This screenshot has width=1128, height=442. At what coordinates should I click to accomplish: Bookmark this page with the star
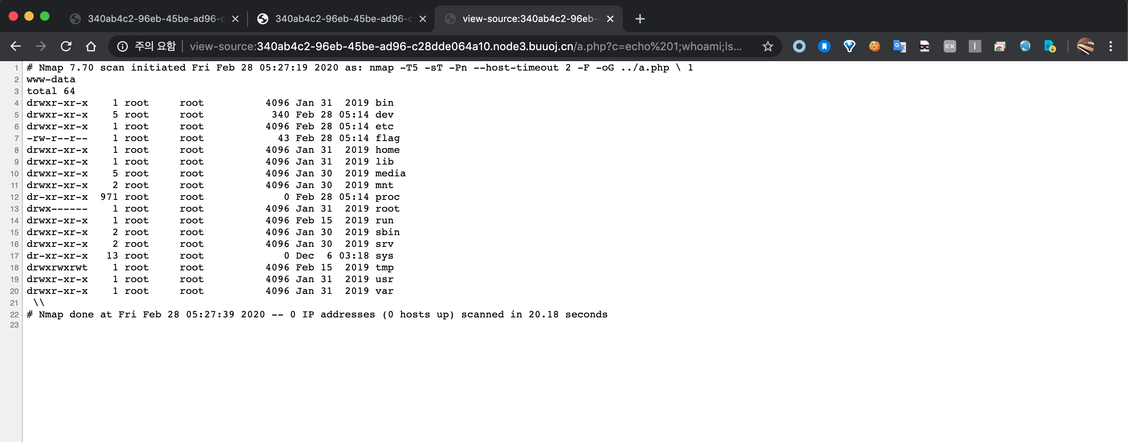pyautogui.click(x=767, y=46)
